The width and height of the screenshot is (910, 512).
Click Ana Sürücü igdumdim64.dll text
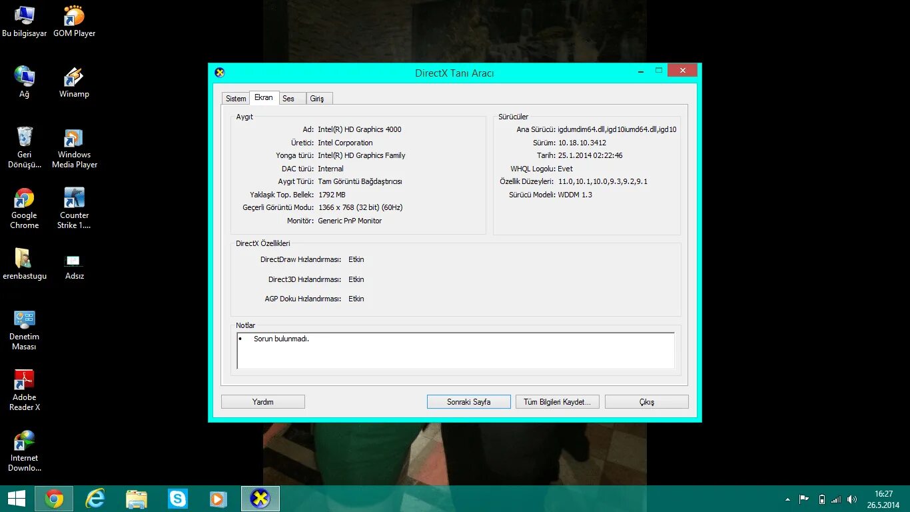[617, 129]
